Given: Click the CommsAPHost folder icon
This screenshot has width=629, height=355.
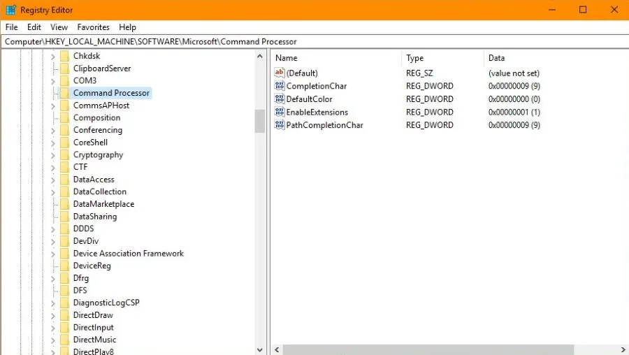Looking at the screenshot, I should (64, 106).
